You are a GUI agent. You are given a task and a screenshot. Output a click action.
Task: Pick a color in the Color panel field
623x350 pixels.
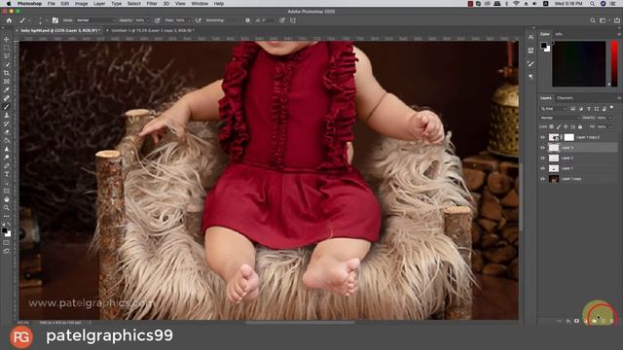pos(578,63)
